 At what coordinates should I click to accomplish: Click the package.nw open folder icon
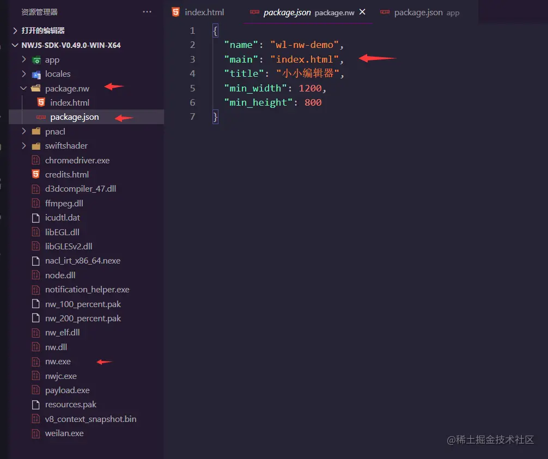[x=36, y=88]
